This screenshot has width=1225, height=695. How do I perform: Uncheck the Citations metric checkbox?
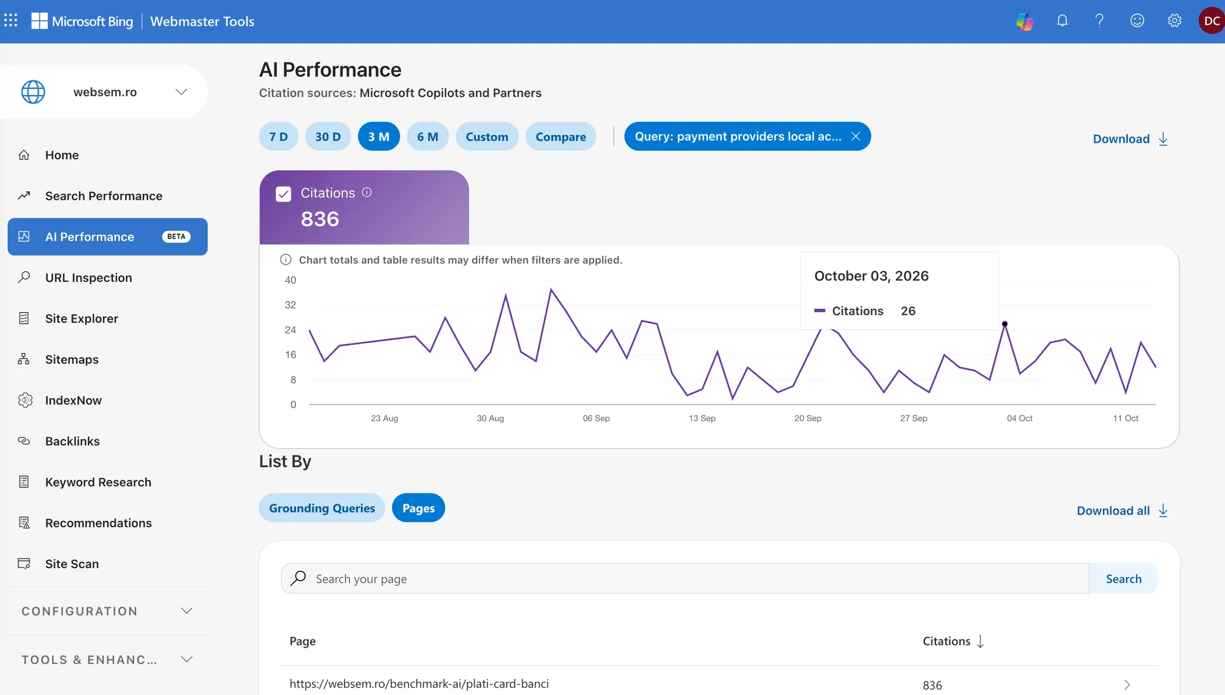(283, 194)
